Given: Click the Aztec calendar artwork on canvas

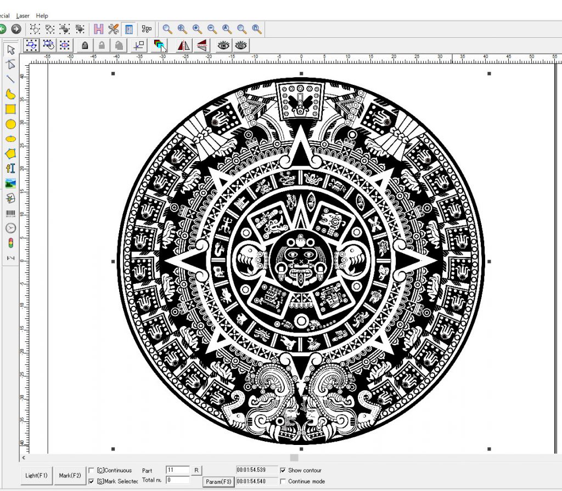Looking at the screenshot, I should [301, 261].
